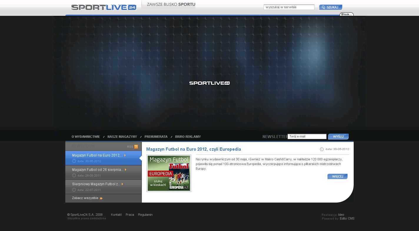Open the Regulamin footer link
The height and width of the screenshot is (231, 419).
click(145, 215)
